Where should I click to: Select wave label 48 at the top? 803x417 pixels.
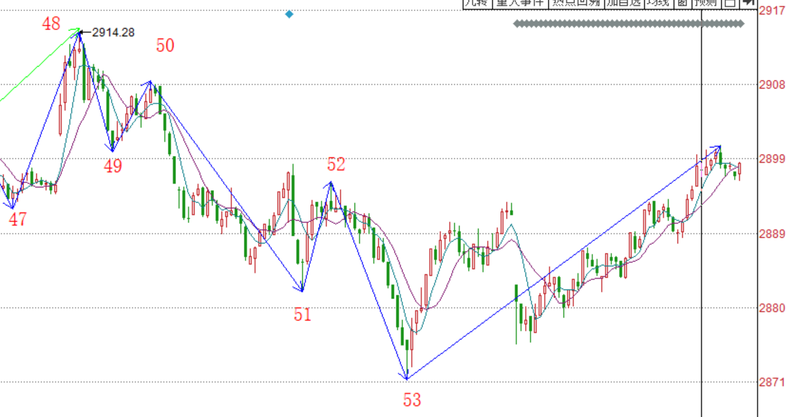point(51,24)
